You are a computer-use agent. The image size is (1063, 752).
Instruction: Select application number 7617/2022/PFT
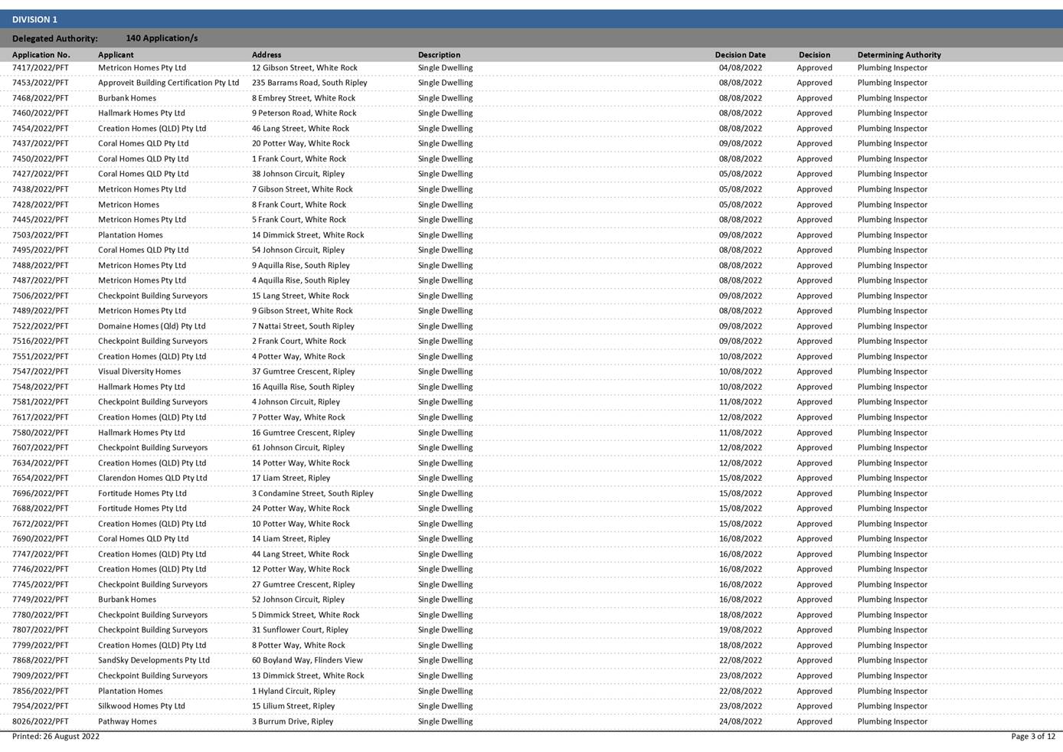pyautogui.click(x=41, y=417)
